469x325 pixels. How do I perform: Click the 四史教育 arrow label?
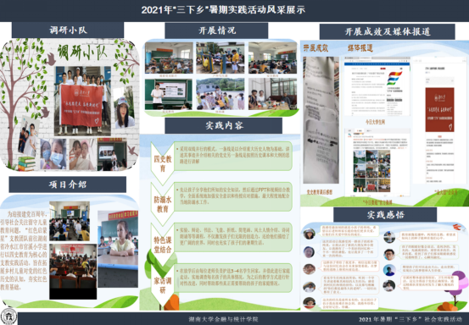pyautogui.click(x=163, y=163)
